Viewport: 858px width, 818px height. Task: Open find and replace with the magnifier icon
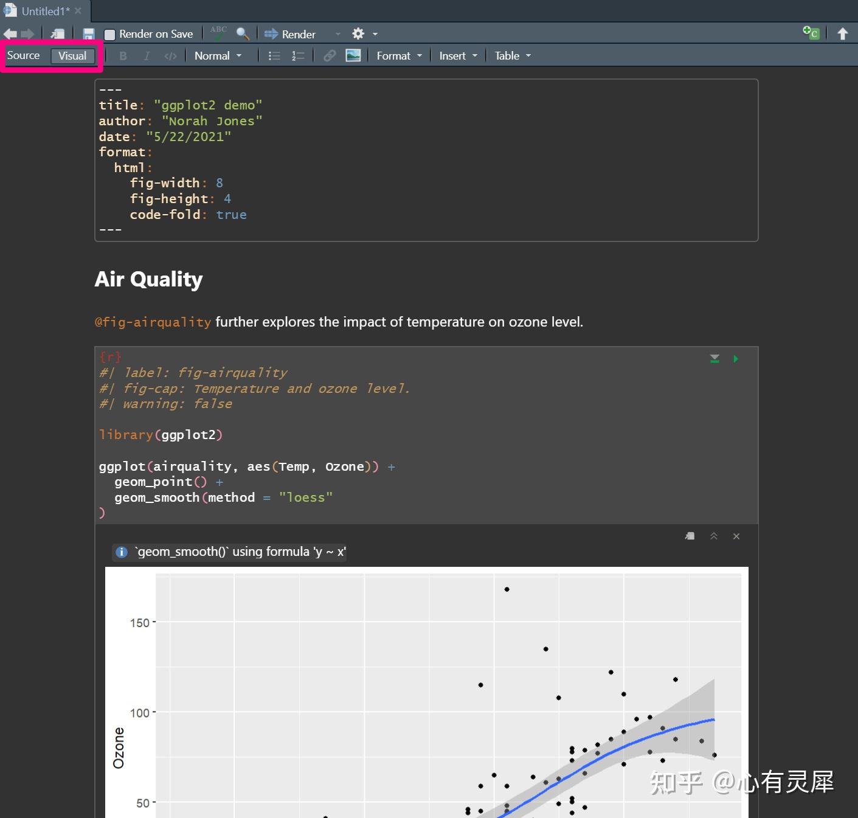(243, 34)
